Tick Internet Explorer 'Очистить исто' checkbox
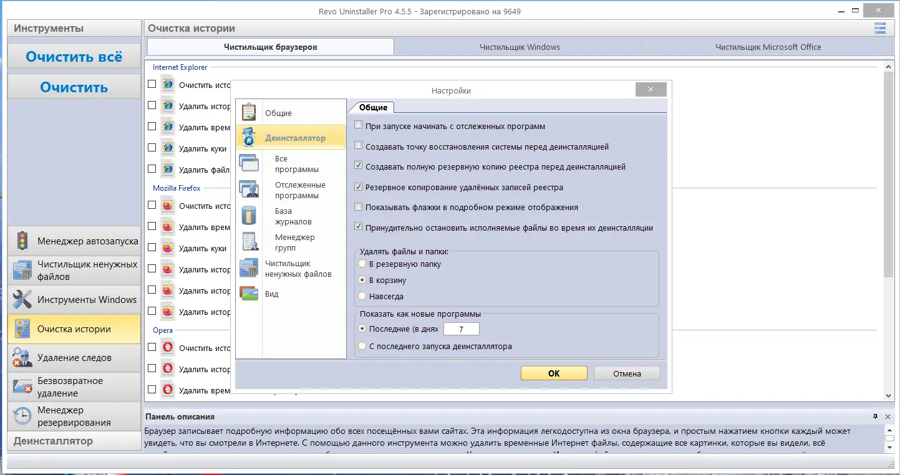Image resolution: width=900 pixels, height=475 pixels. point(152,84)
